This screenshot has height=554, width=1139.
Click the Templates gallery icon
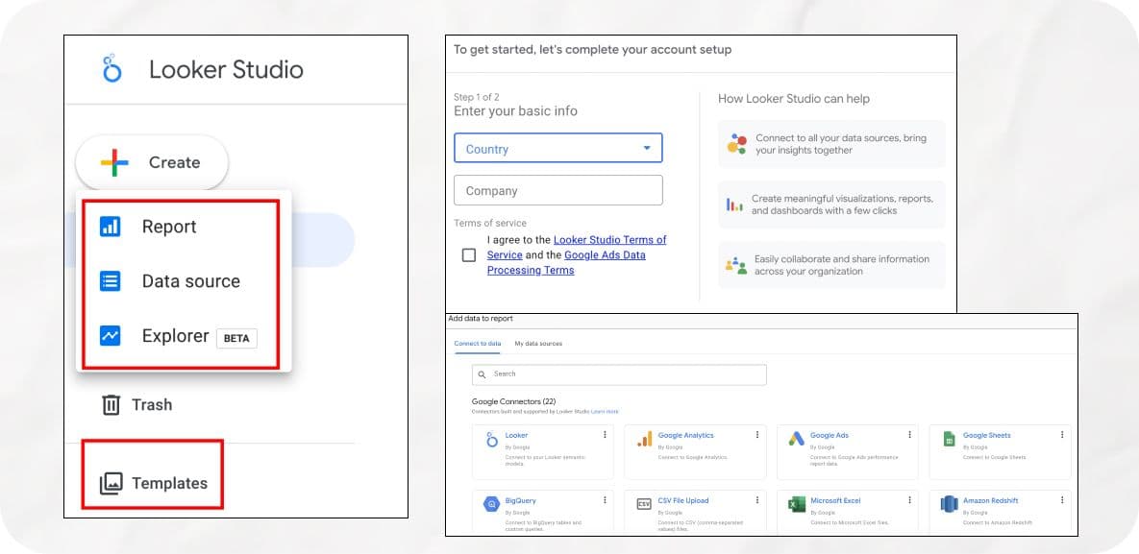click(x=111, y=483)
